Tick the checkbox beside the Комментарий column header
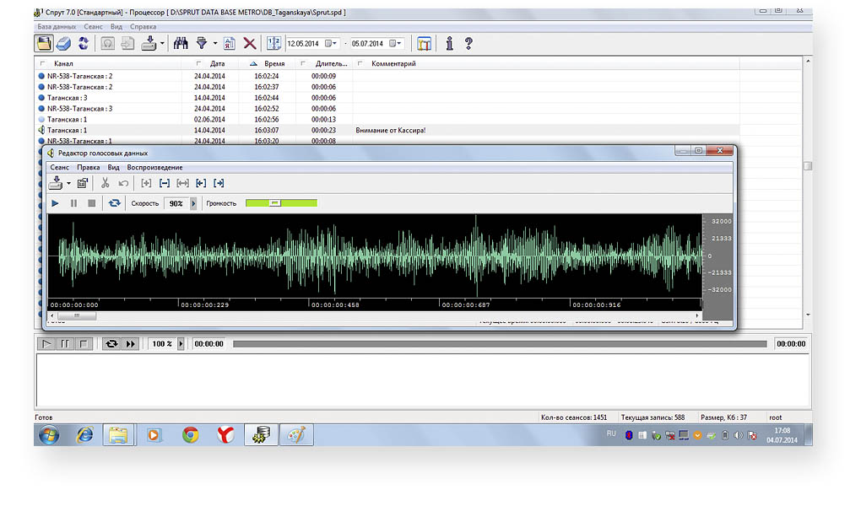Screen dimensions: 861x506 click(360, 63)
